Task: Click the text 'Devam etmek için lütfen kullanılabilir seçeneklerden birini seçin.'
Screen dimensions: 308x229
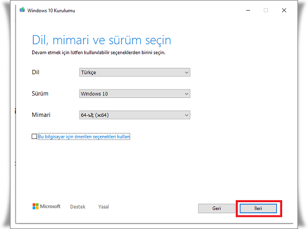Action: [x=99, y=53]
